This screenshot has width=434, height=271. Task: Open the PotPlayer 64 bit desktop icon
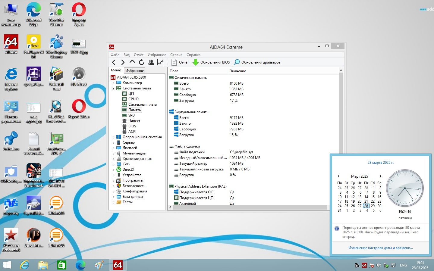click(x=33, y=46)
